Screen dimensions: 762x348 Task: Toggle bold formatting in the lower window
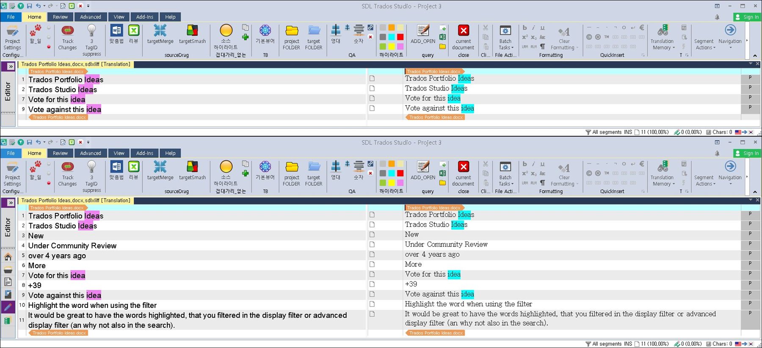click(525, 164)
